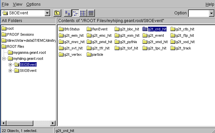Click the Option label
Image resolution: width=215 pixels, height=133 pixels.
[x=180, y=13]
